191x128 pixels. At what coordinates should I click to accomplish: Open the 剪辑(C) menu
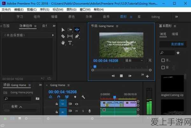click(x=32, y=10)
